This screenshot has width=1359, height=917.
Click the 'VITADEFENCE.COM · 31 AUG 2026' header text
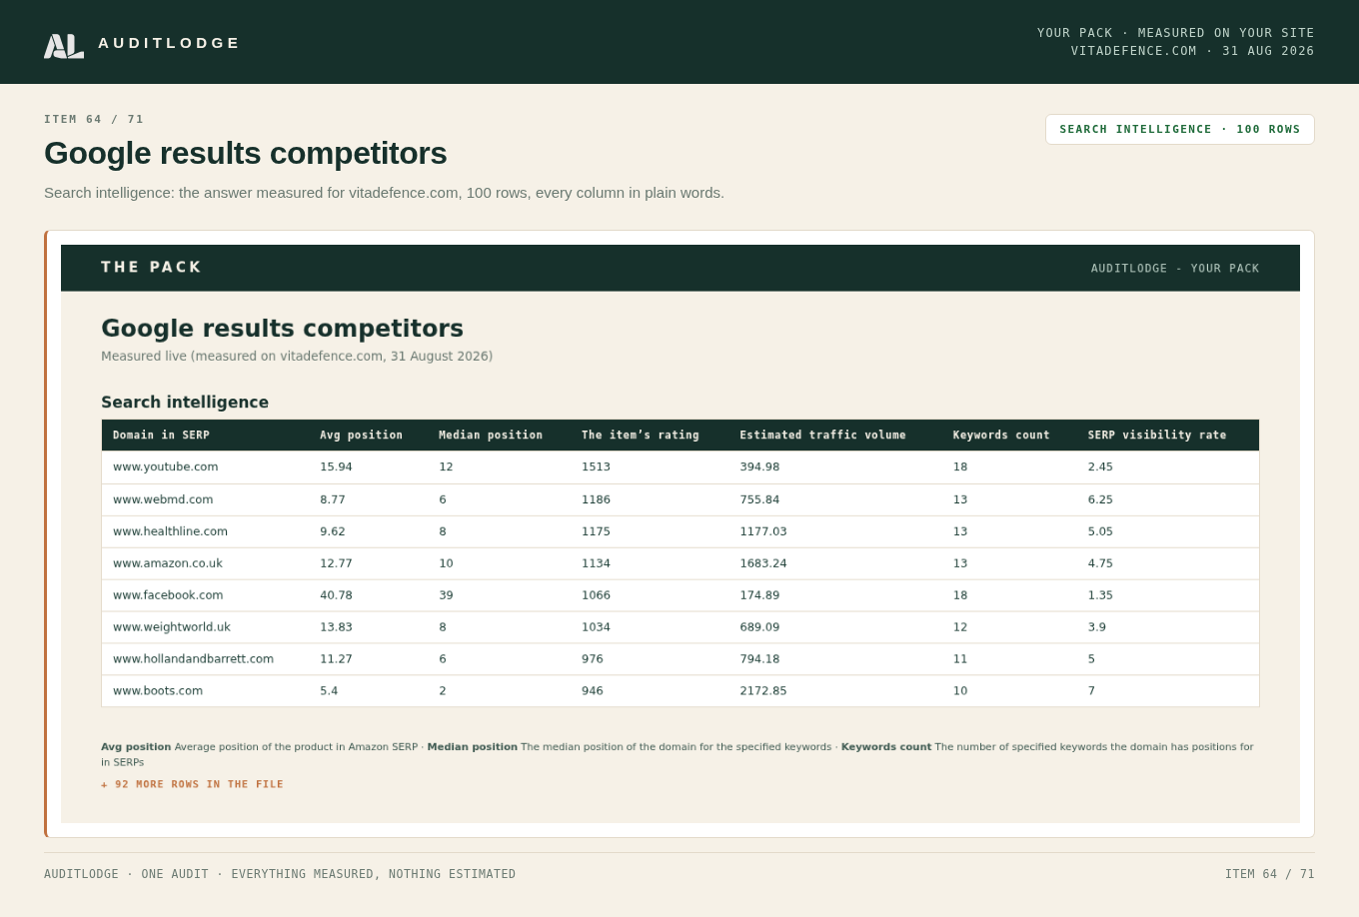click(1193, 51)
